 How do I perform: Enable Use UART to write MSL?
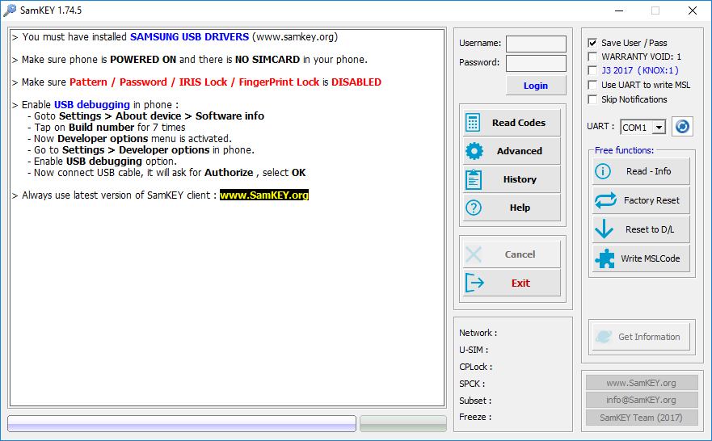click(592, 85)
